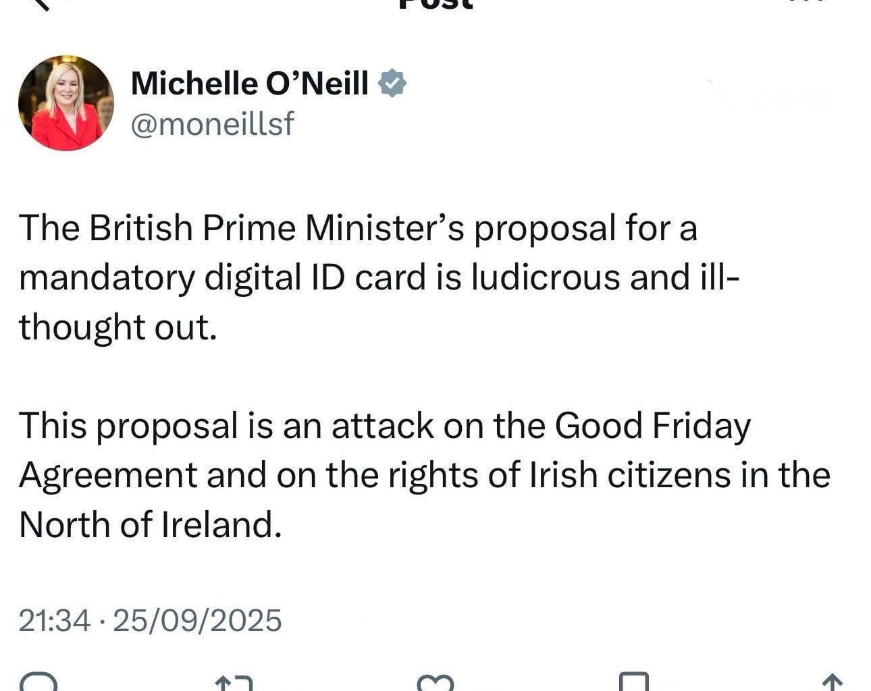Go back with the top-left arrow
The width and height of the screenshot is (871, 691).
42,3
